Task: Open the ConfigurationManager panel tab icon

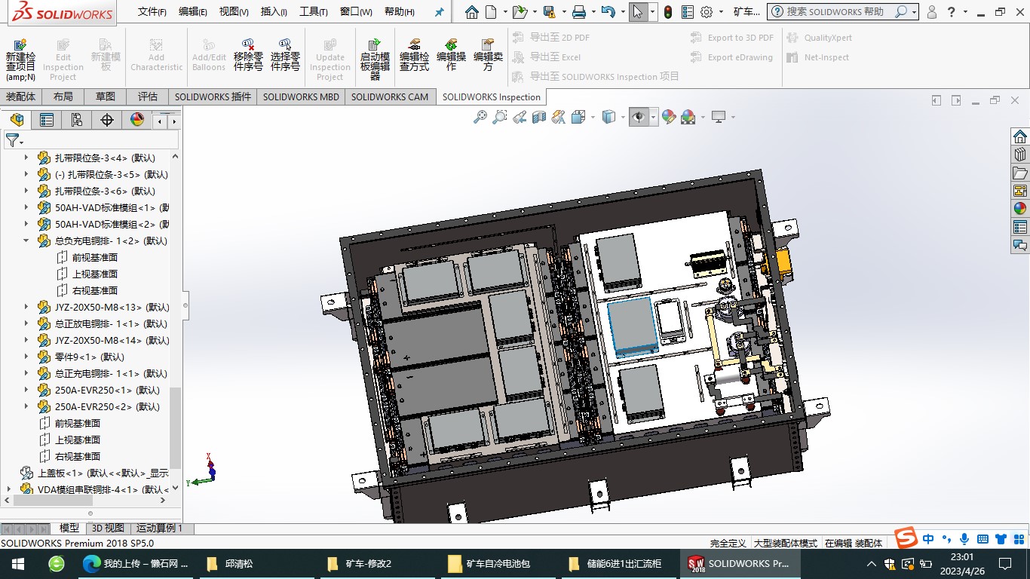Action: (77, 120)
